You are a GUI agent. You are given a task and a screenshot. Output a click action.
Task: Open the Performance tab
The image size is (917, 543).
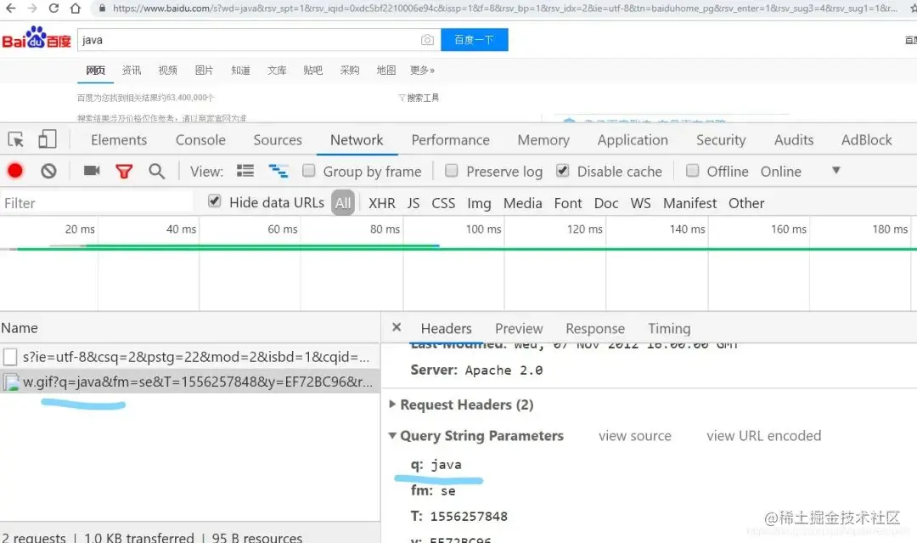[x=450, y=140]
